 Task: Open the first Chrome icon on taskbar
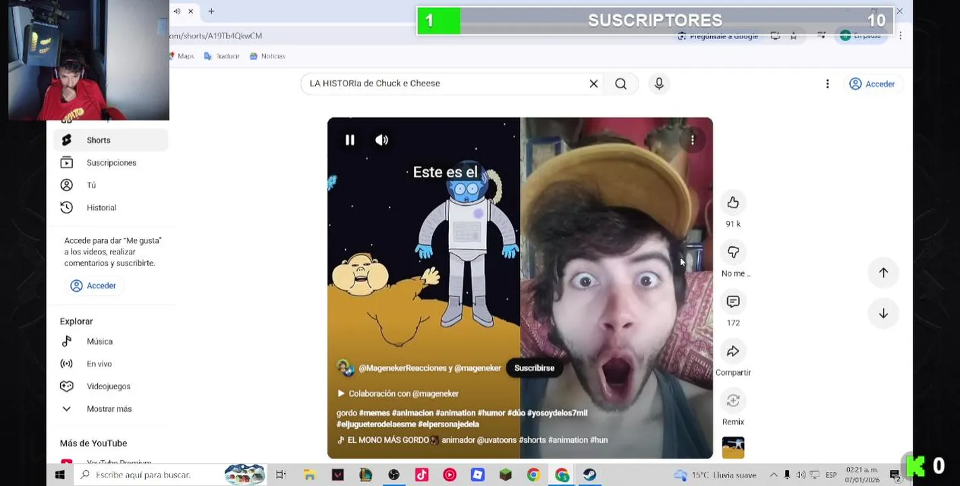(533, 475)
